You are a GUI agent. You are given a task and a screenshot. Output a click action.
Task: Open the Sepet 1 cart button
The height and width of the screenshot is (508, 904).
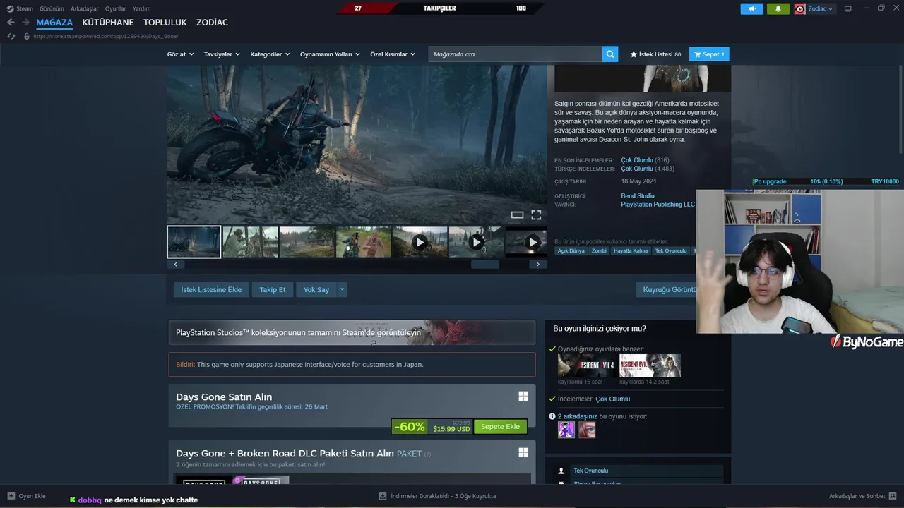[709, 54]
